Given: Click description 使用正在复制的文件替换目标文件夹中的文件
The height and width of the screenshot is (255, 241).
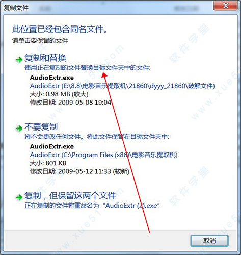Looking at the screenshot, I should click(87, 68).
